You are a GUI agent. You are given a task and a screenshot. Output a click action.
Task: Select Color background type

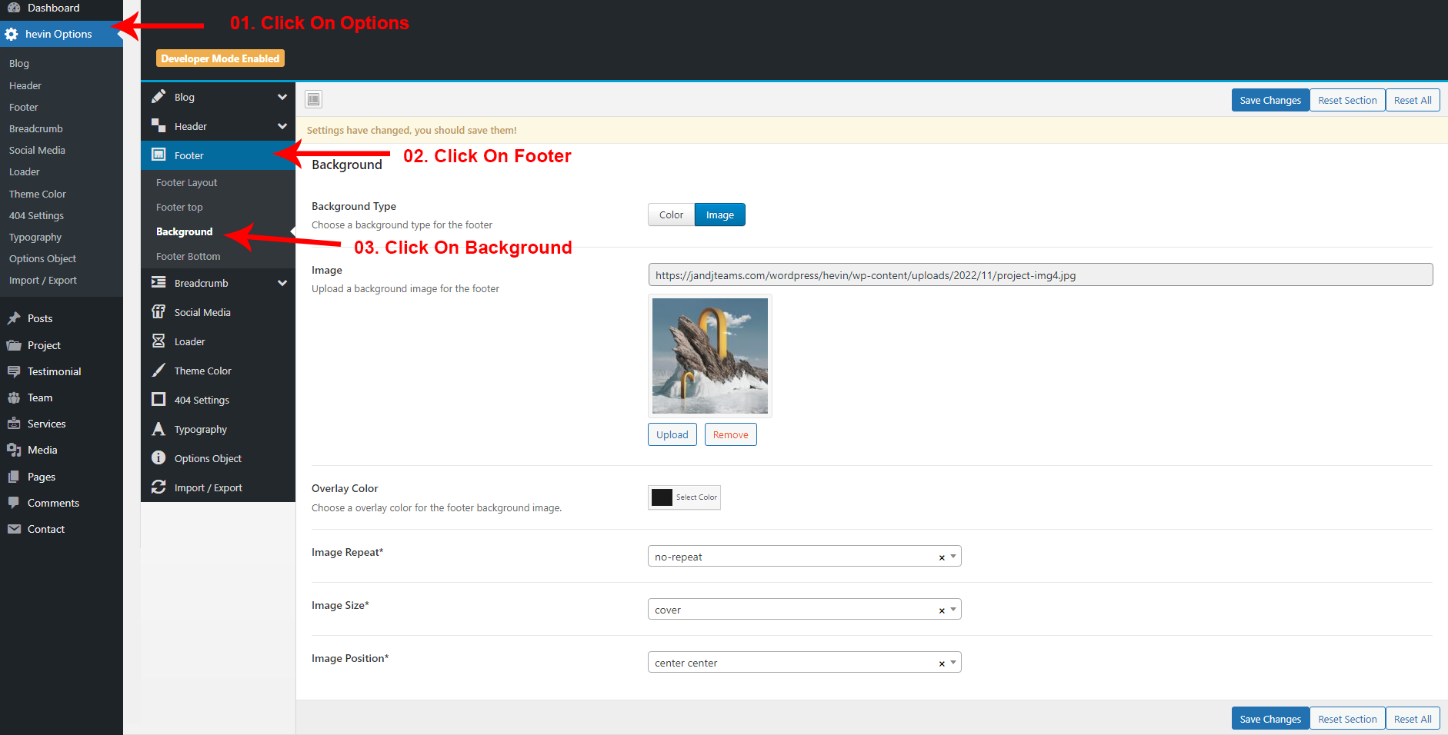[671, 215]
